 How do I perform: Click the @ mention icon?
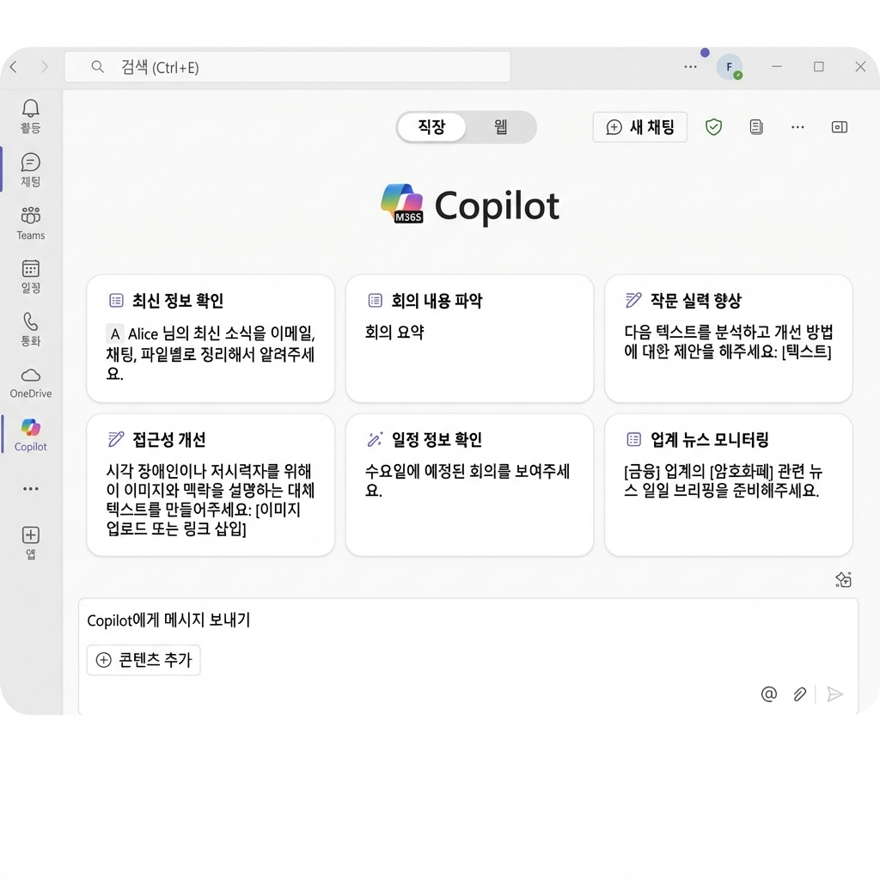769,694
